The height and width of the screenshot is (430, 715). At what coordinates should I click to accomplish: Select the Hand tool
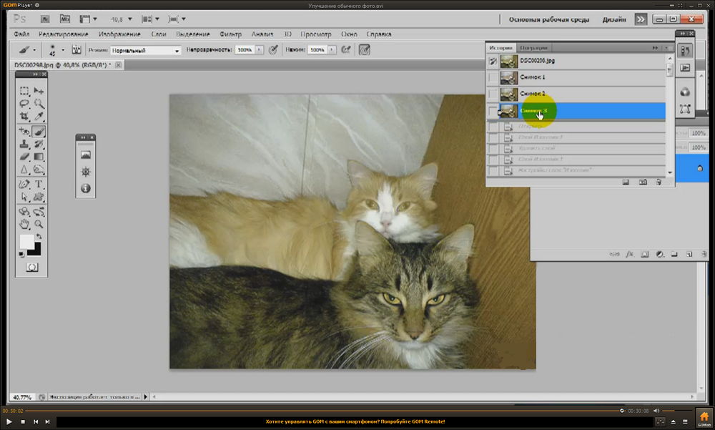click(24, 225)
